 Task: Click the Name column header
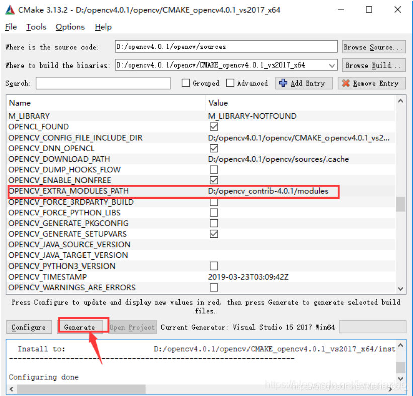pos(105,103)
